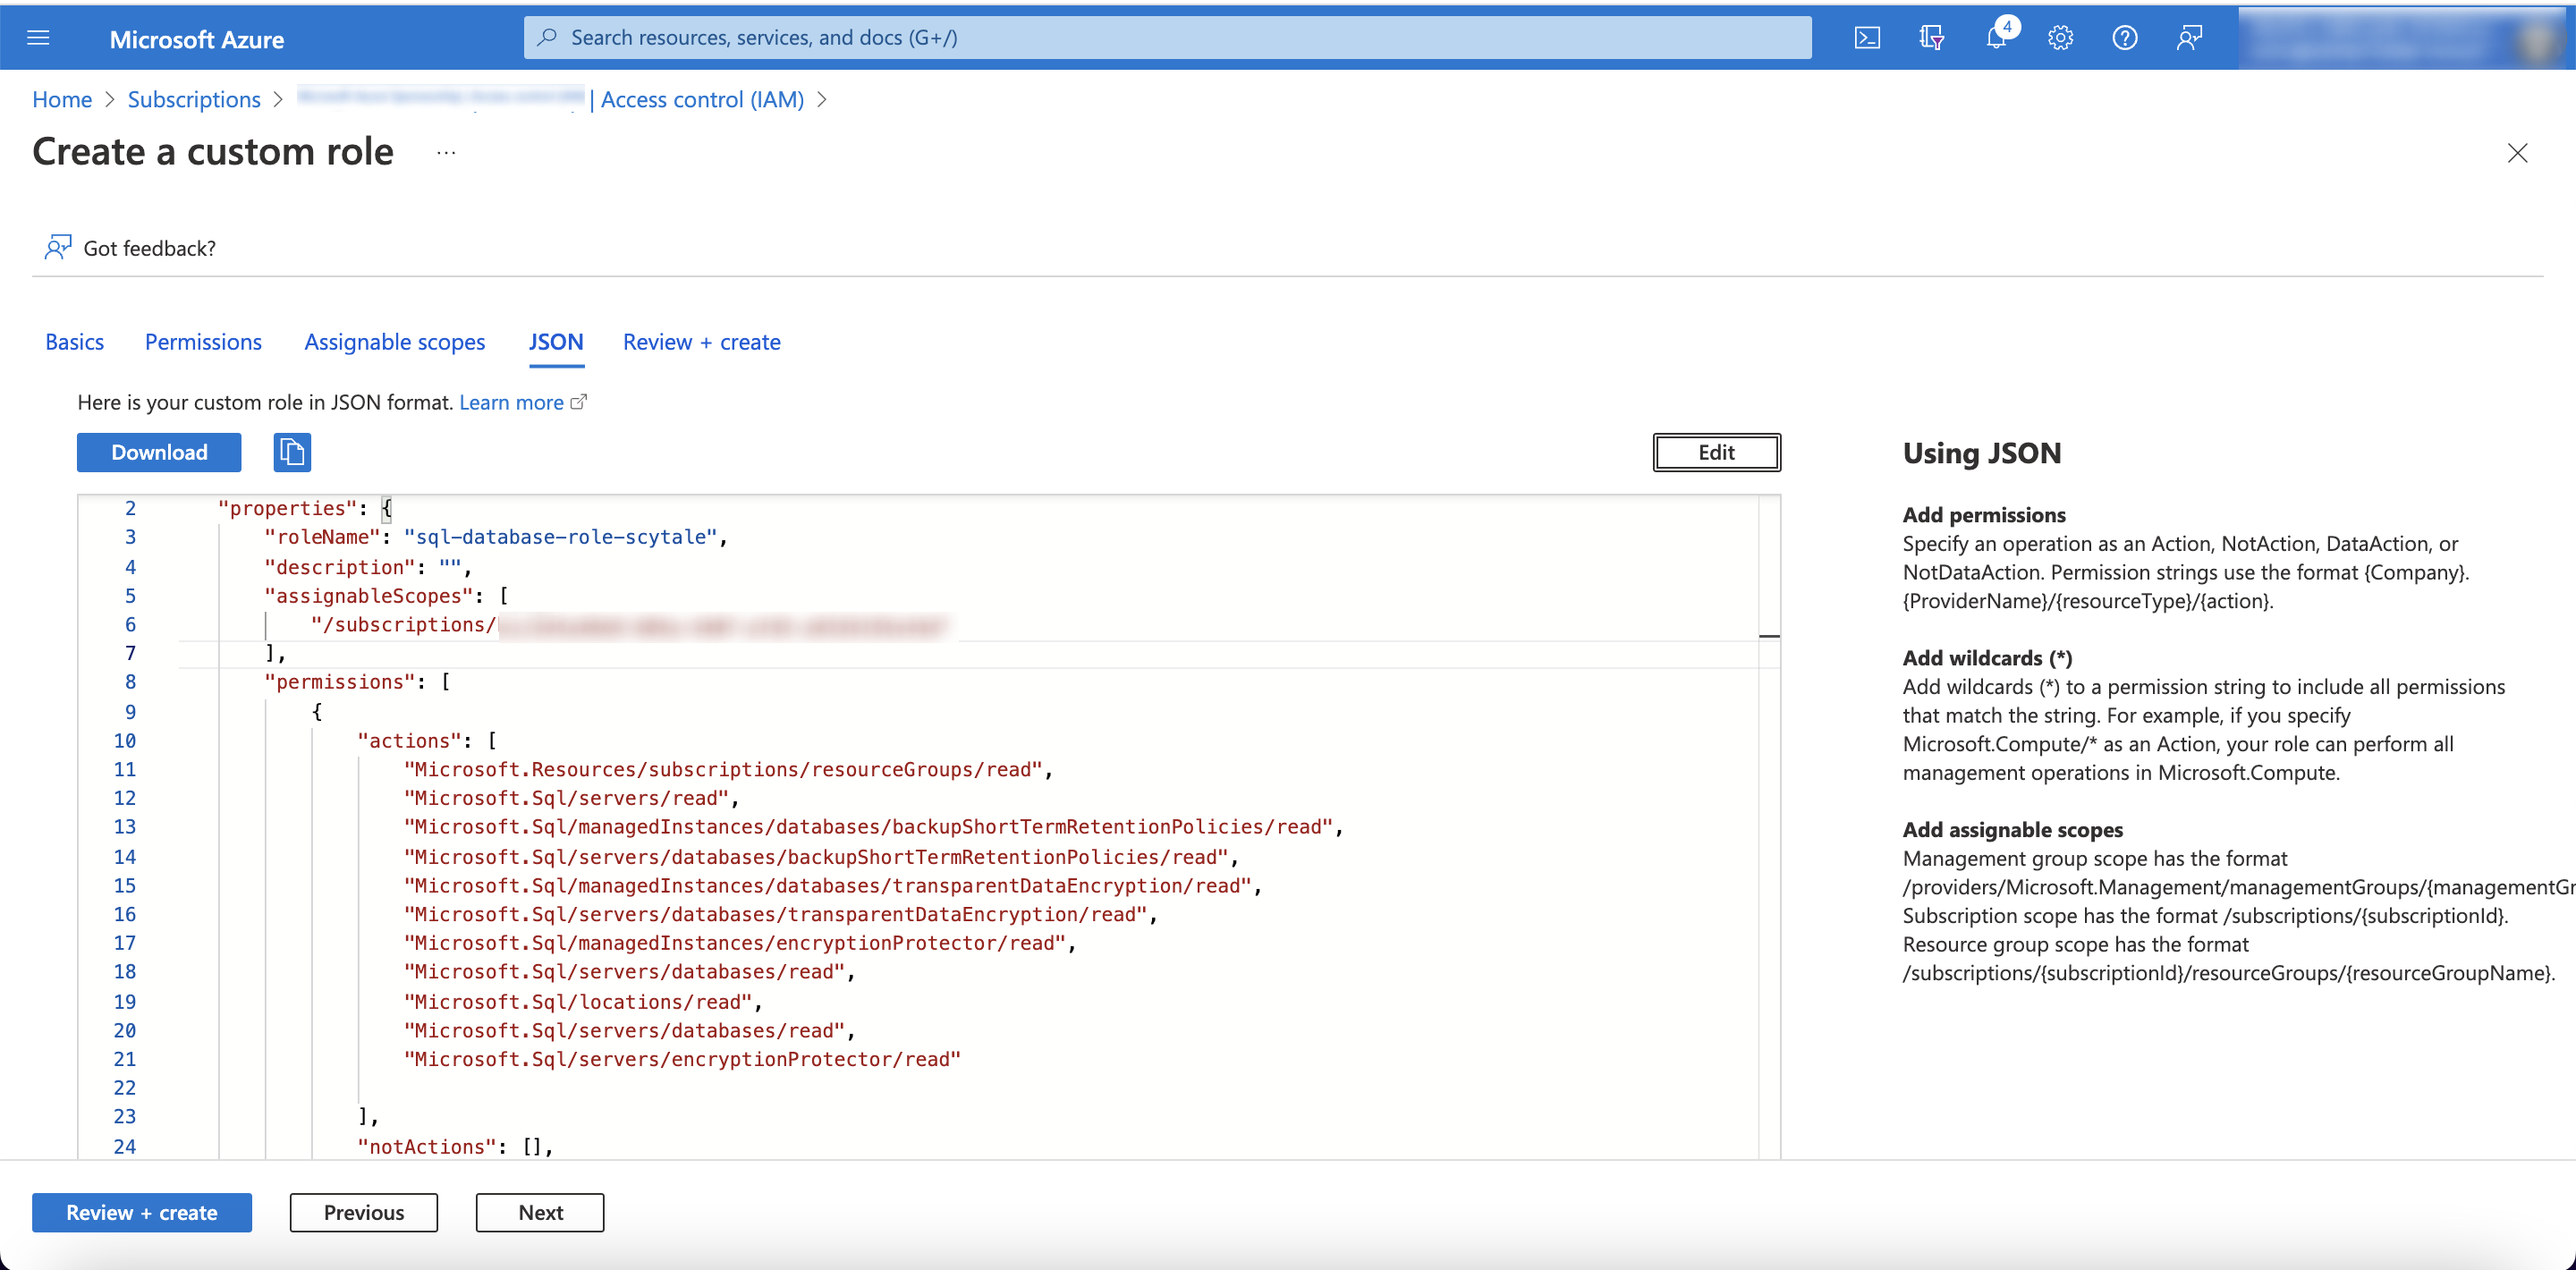The image size is (2576, 1270).
Task: Open the ellipsis menu beside the title
Action: (446, 153)
